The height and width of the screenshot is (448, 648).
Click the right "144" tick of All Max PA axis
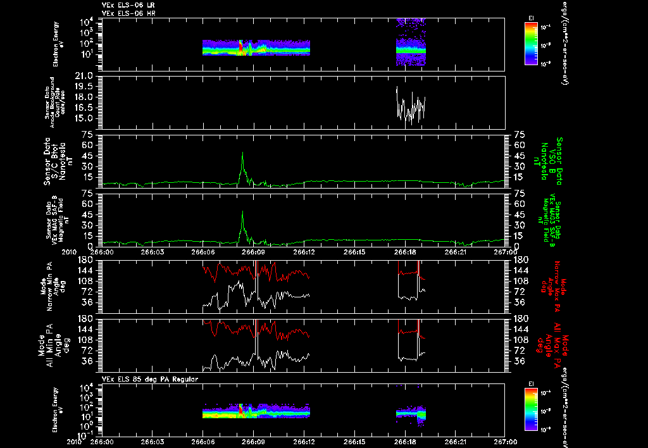(x=520, y=330)
